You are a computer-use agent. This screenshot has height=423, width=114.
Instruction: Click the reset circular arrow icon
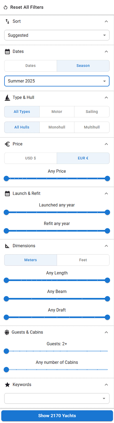coord(6,7)
